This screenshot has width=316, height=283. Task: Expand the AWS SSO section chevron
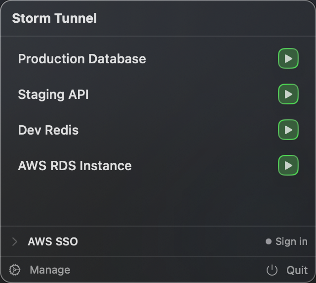click(x=15, y=241)
